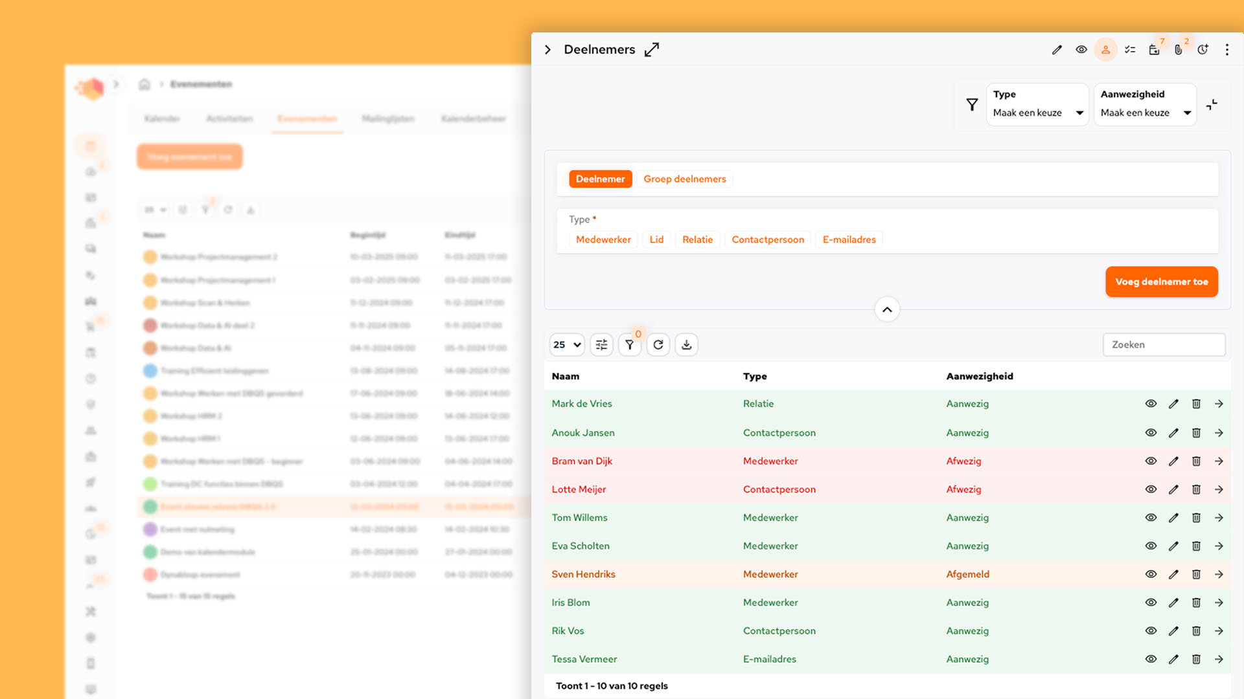Open the checklist tasks icon in header
The image size is (1244, 699).
pyautogui.click(x=1130, y=50)
